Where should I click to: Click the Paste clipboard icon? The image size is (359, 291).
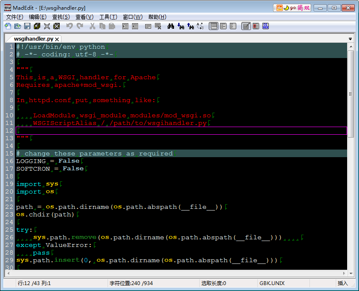click(x=112, y=26)
